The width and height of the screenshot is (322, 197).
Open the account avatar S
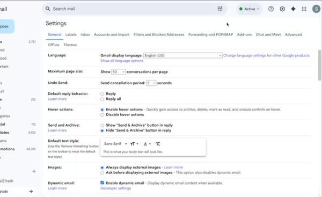click(316, 9)
